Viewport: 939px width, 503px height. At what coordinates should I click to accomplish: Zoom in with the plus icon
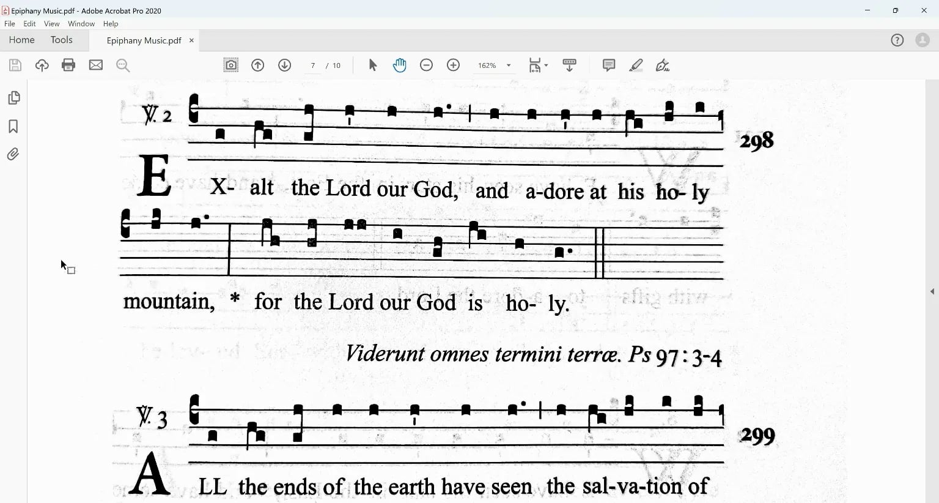pyautogui.click(x=454, y=65)
